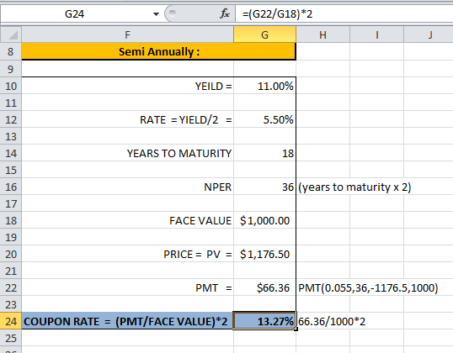Click the insert function fx icon

click(225, 13)
